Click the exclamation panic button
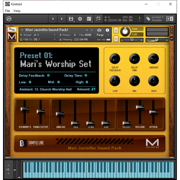This screenshot has width=180, height=180. coord(139,19)
